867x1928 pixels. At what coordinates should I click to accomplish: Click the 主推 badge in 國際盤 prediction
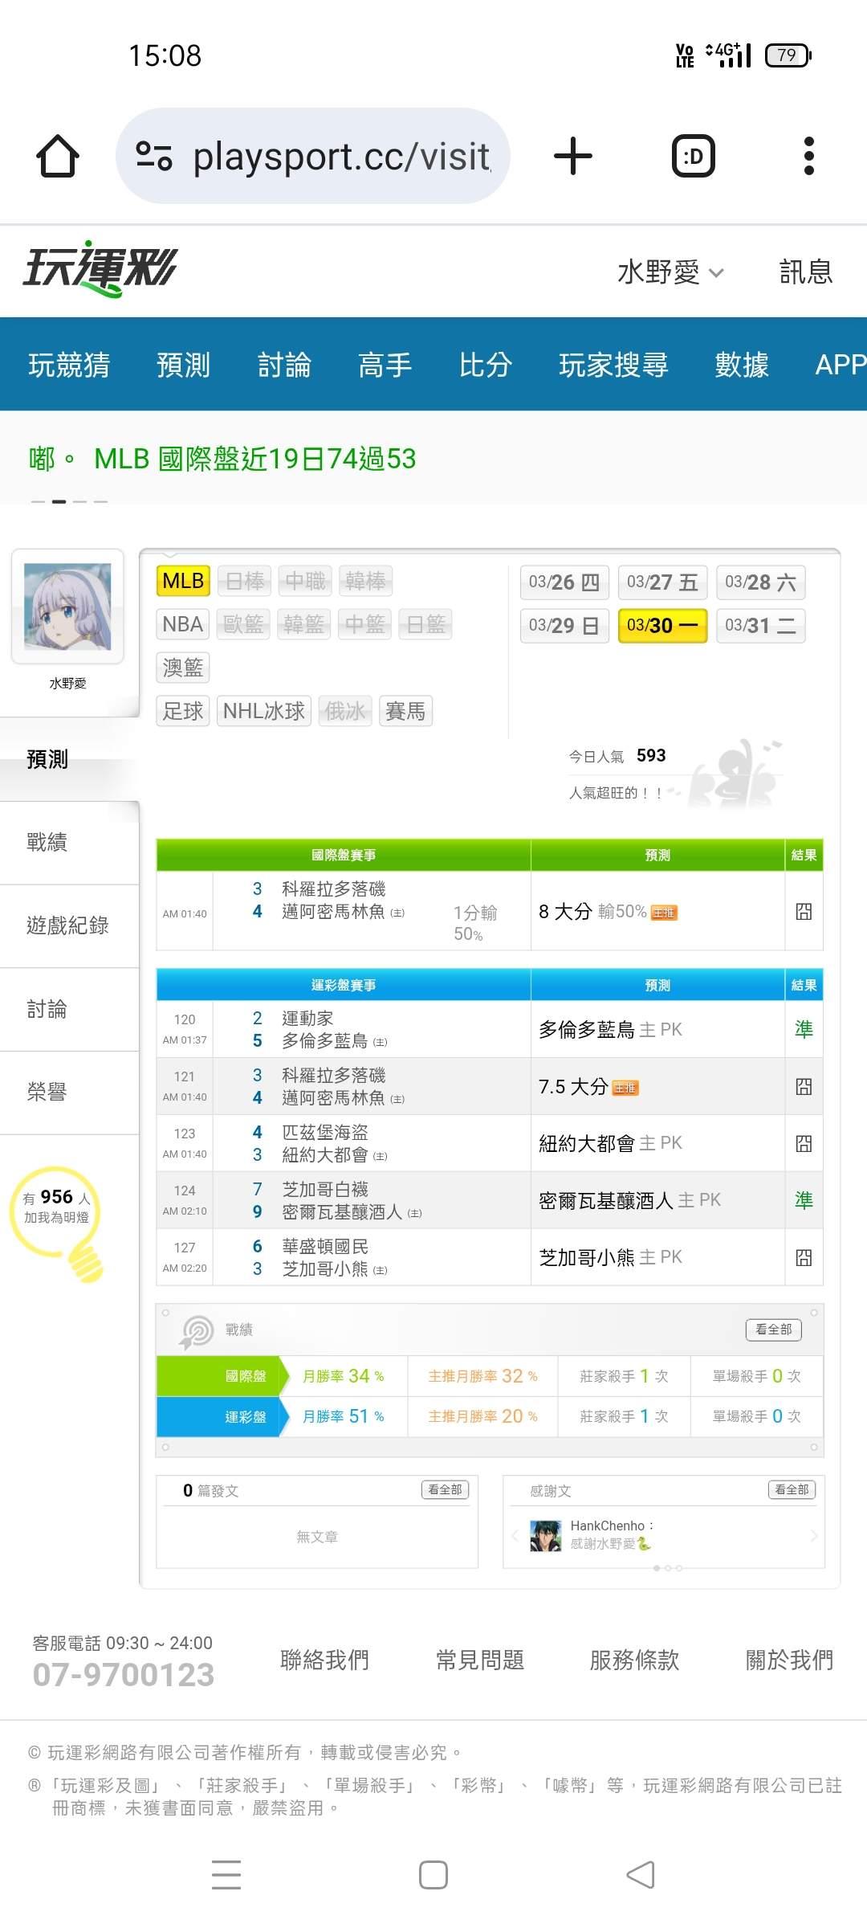click(x=664, y=913)
